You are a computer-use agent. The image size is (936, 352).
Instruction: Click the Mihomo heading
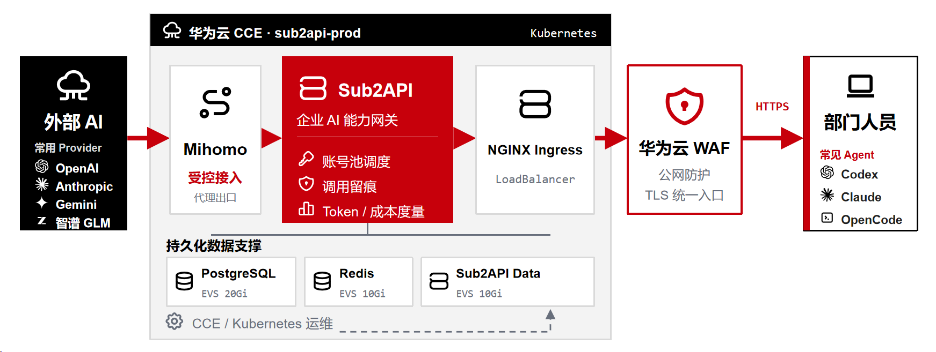point(215,149)
